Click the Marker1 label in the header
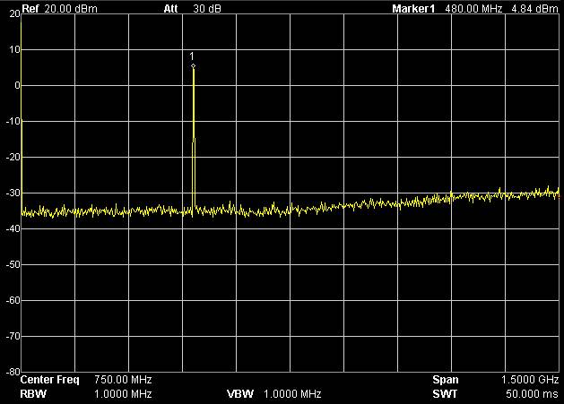 tap(413, 9)
